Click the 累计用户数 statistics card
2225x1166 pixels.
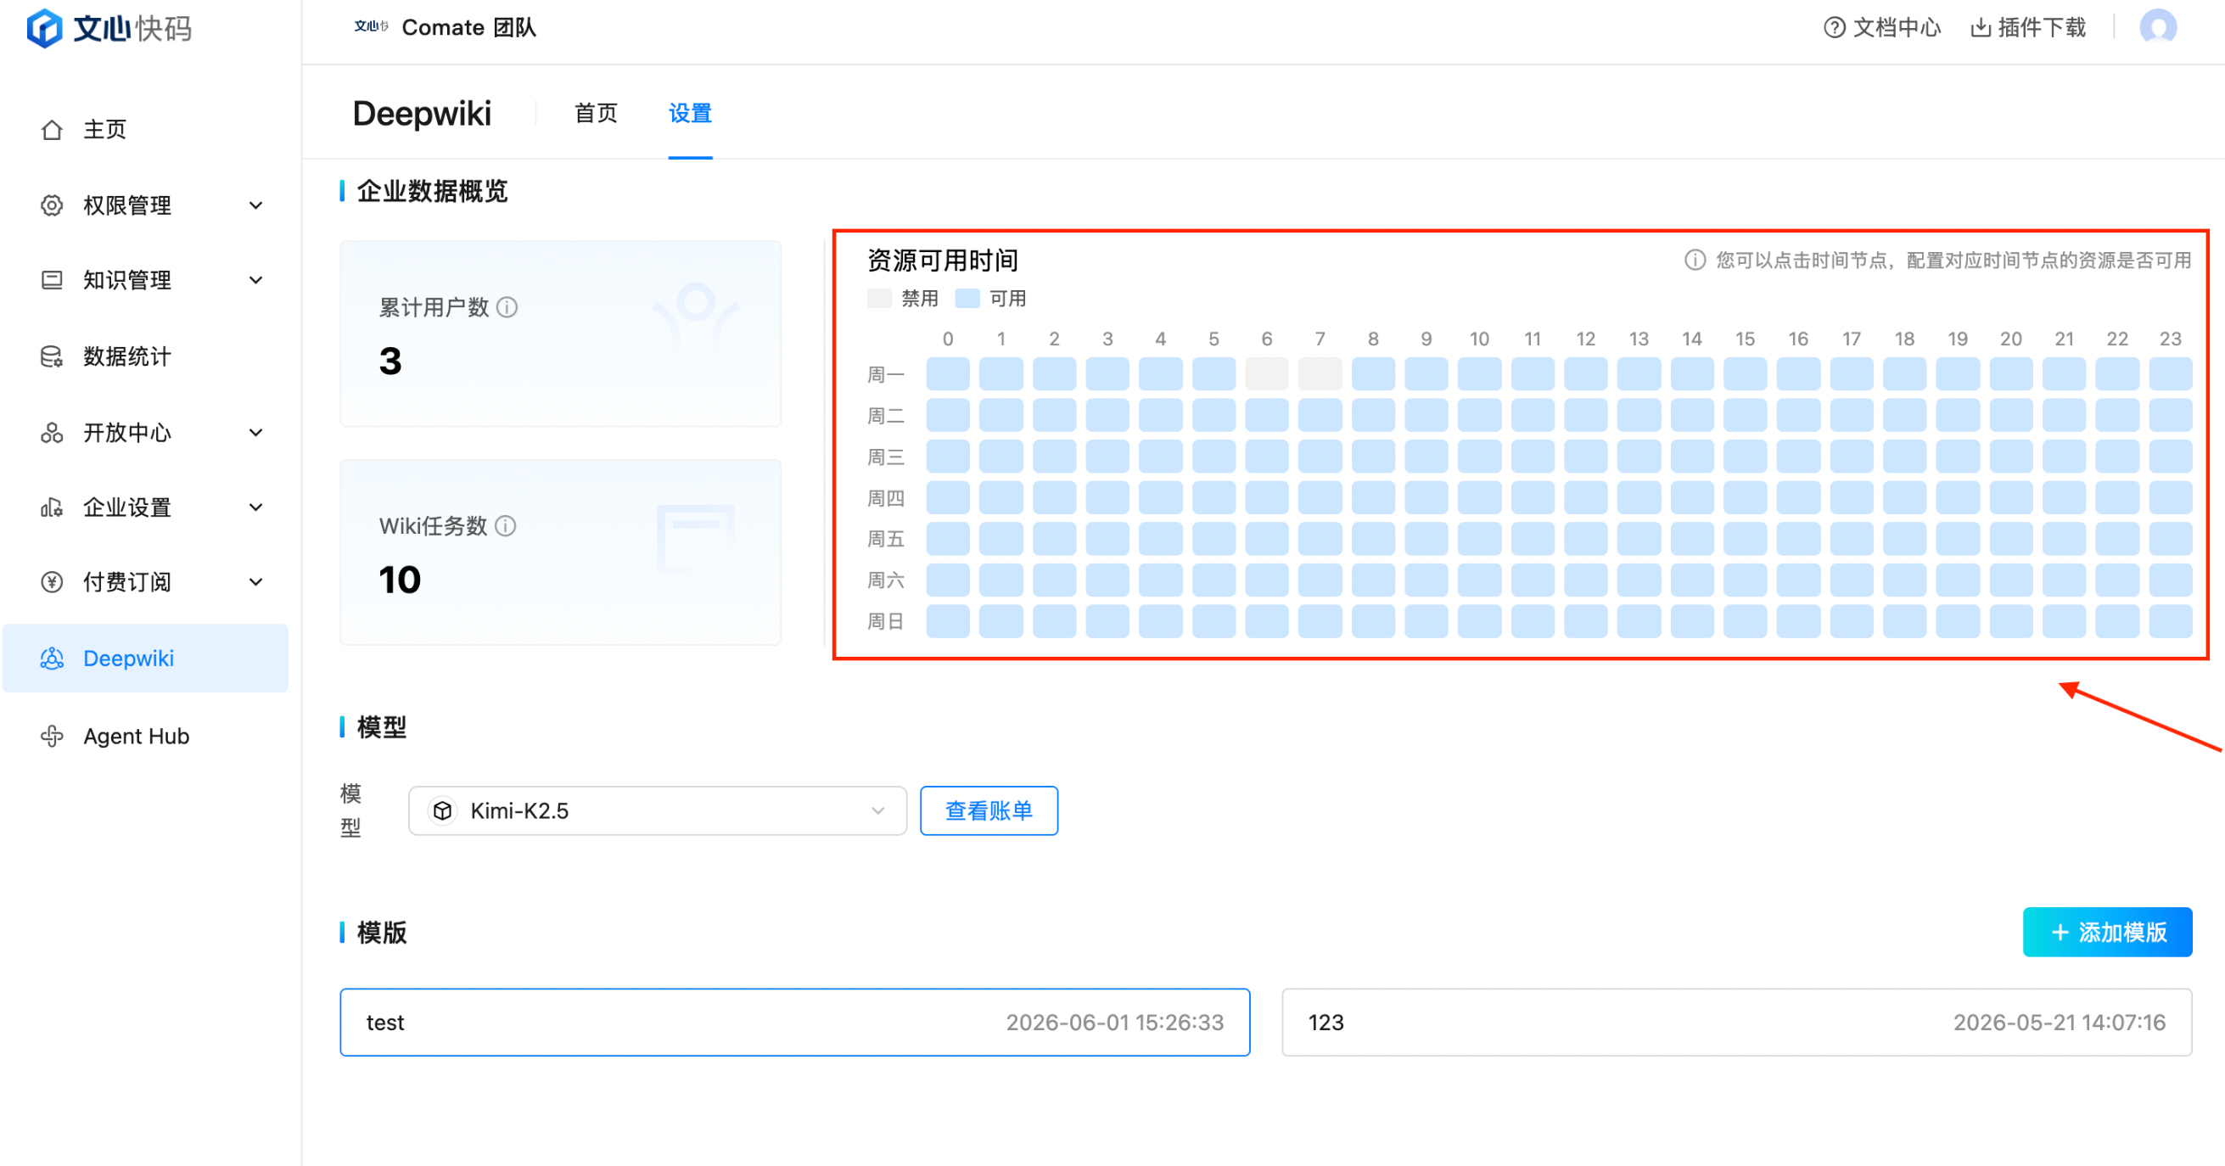(x=561, y=334)
